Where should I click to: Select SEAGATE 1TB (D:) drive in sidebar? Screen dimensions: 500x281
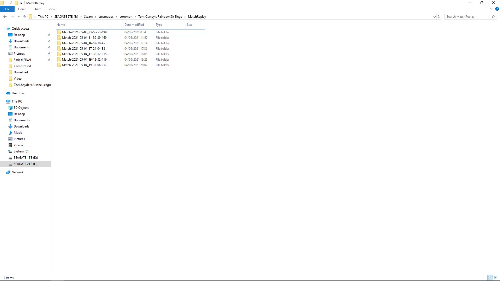(26, 158)
